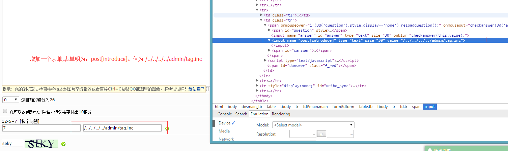Click the form#dform breadcrumb
The image size is (508, 151).
click(343, 107)
